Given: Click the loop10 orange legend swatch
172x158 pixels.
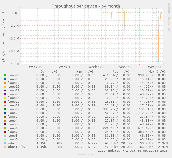Looking at the screenshot, I should click(5, 83).
